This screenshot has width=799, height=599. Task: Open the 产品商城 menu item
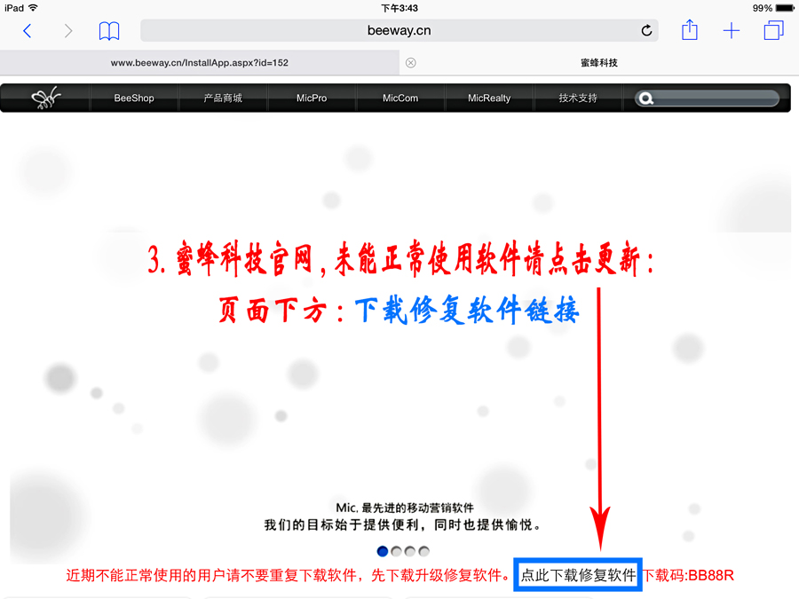tap(223, 98)
